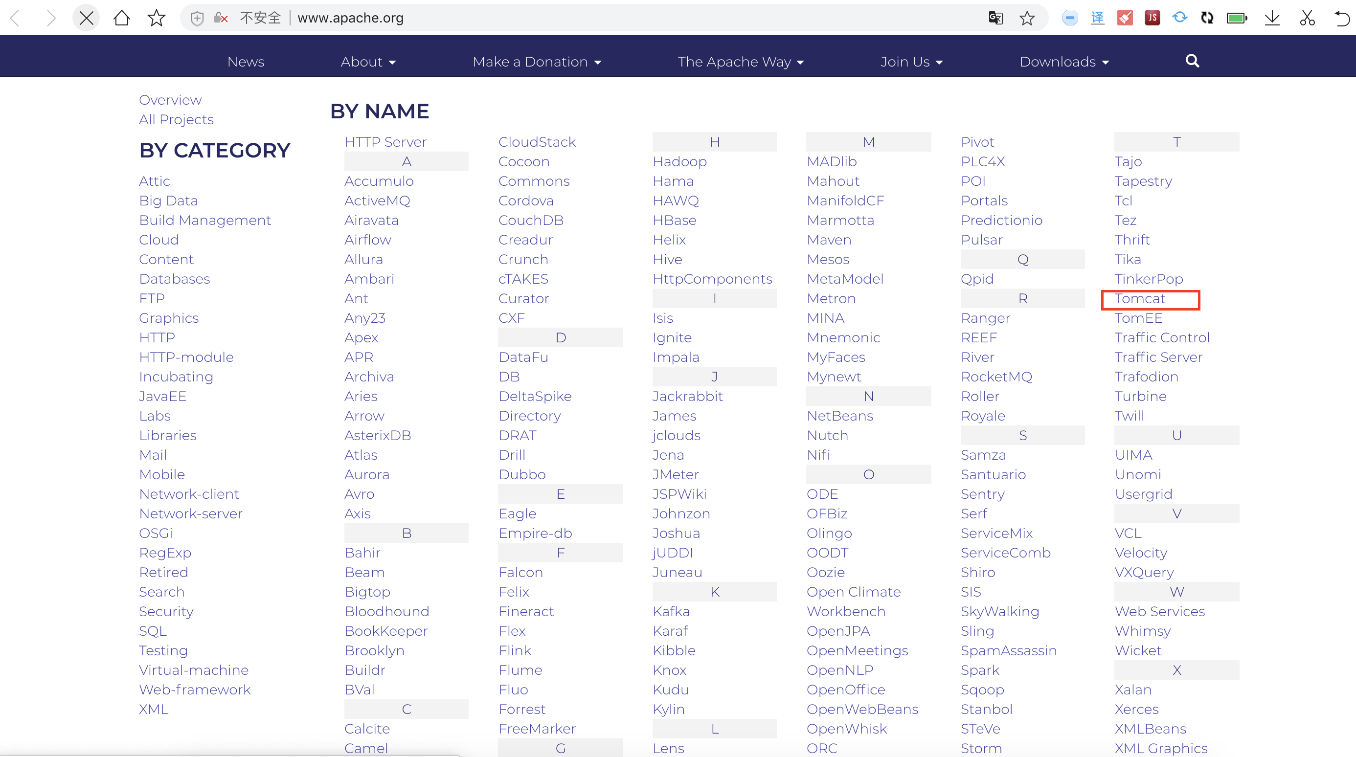This screenshot has width=1356, height=757.
Task: Click the insecure lock warning icon
Action: 221,19
